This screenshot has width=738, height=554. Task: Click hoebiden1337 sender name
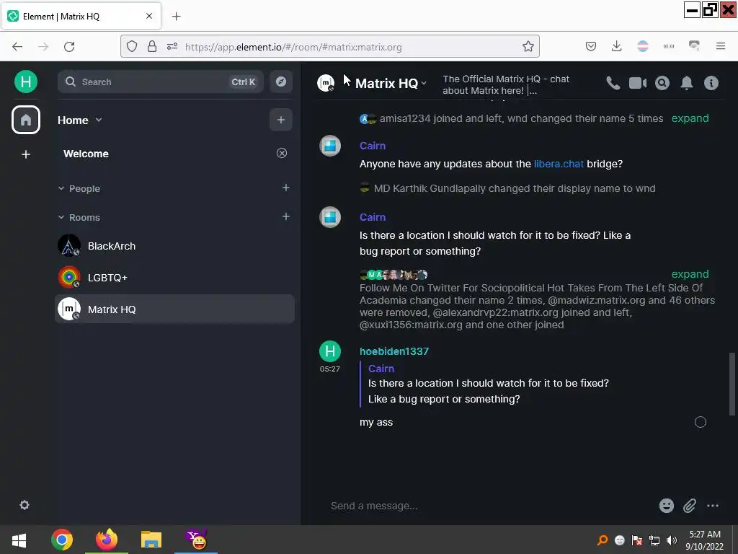click(x=394, y=351)
